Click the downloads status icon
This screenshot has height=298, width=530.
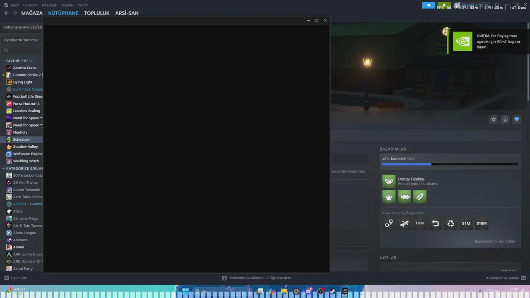tap(224, 278)
